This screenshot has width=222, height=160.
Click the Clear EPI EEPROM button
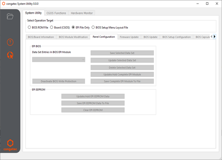pos(93,110)
